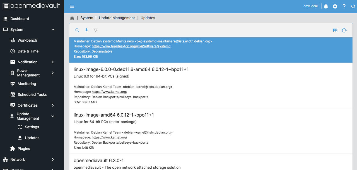Open the settings gear in the top bar
The image size is (357, 170).
[x=335, y=6]
